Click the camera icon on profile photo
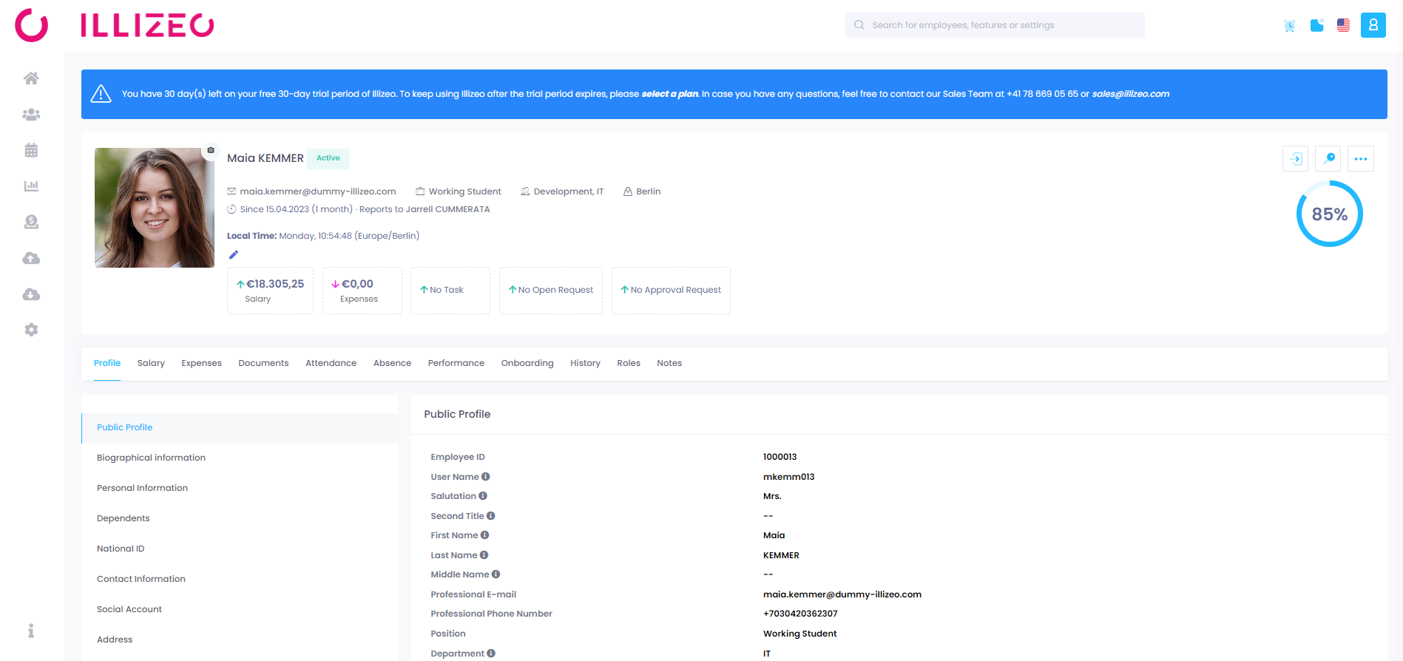1403x661 pixels. (211, 150)
